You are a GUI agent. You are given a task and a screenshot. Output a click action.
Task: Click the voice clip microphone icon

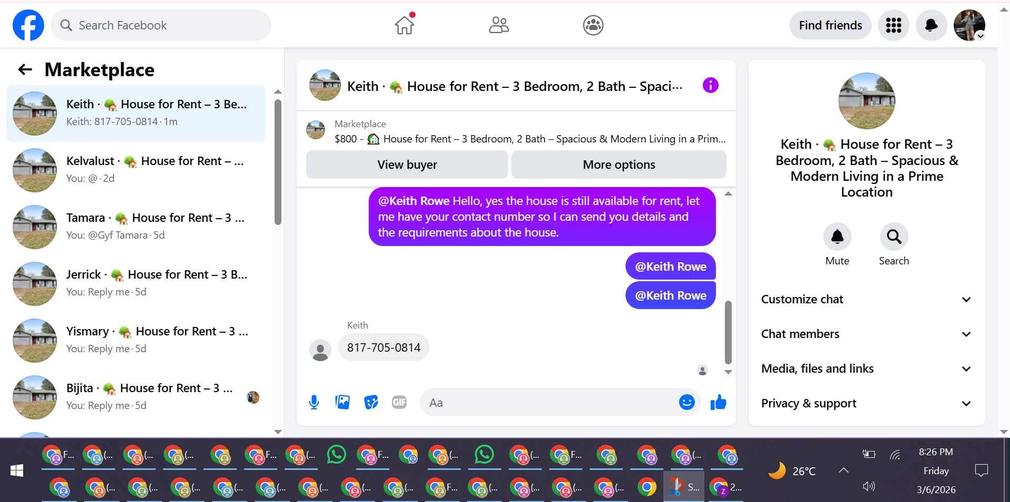(x=314, y=403)
